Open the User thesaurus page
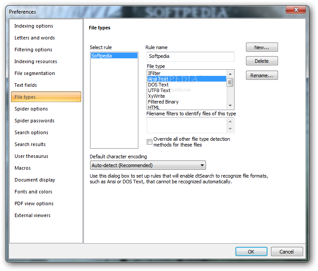Screen dimensions: 318x271 [31, 156]
